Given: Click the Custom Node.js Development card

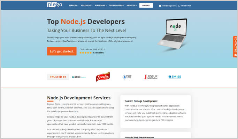Looking at the screenshot, I should point(155,112).
